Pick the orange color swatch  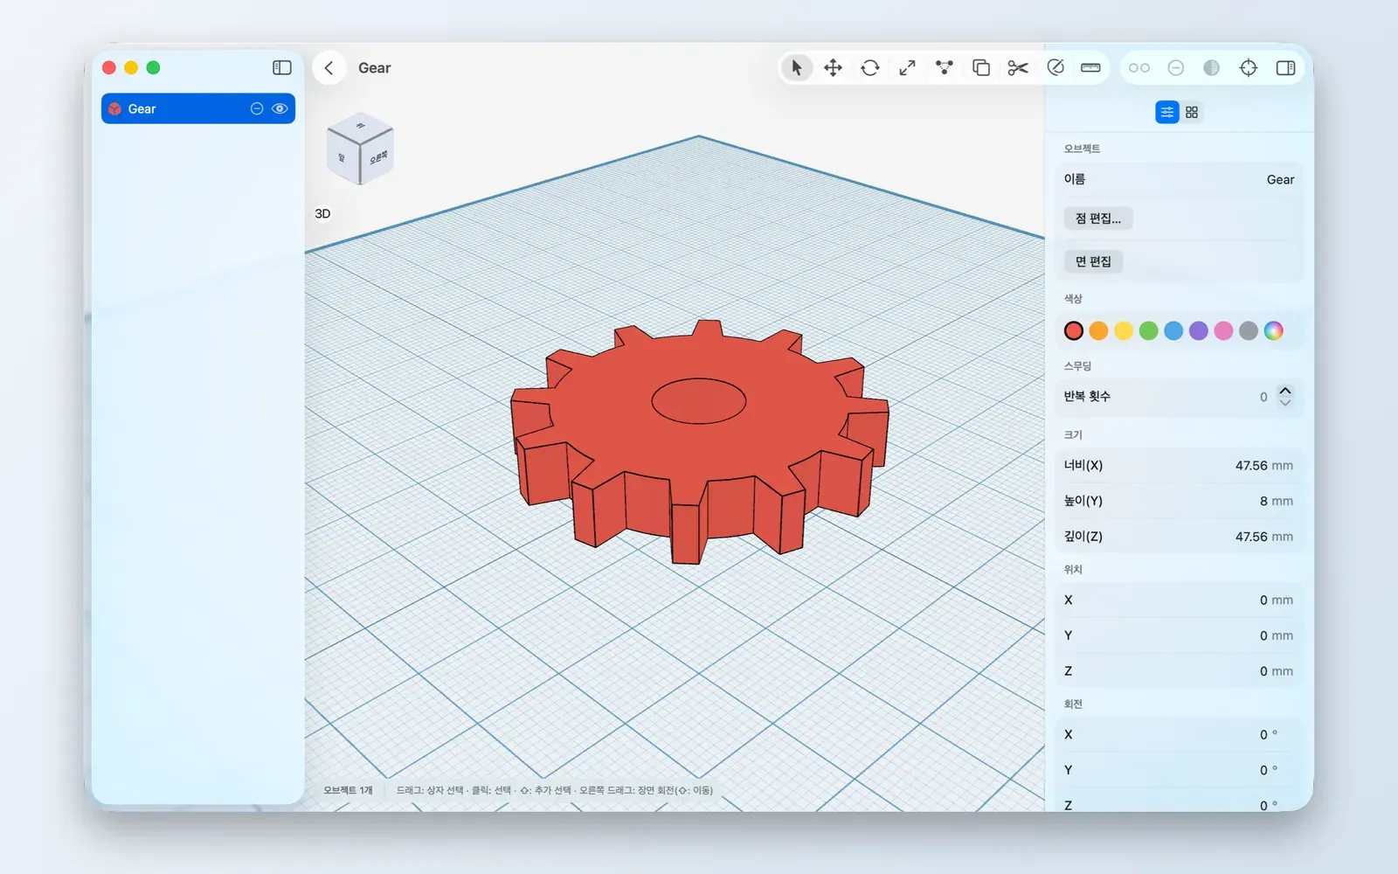pyautogui.click(x=1099, y=330)
